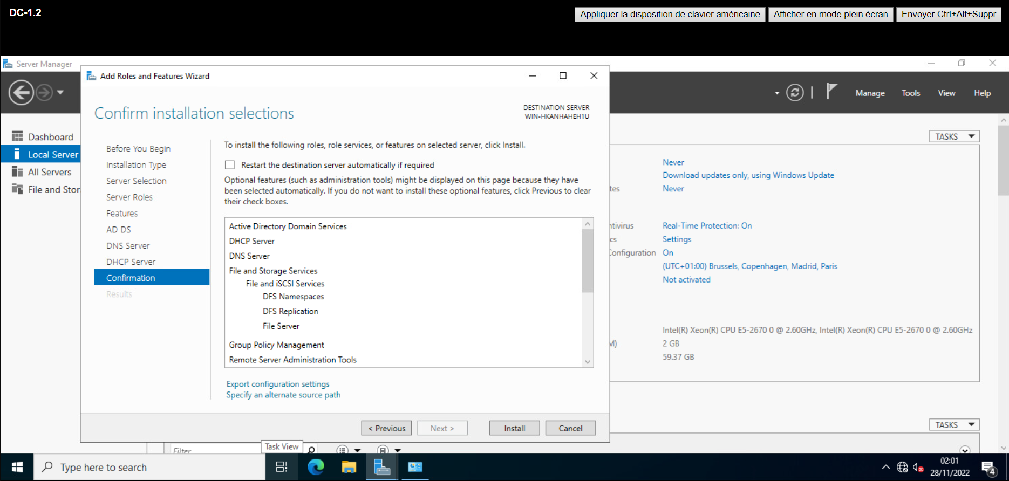
Task: Select Group Policy Management entry
Action: point(276,345)
